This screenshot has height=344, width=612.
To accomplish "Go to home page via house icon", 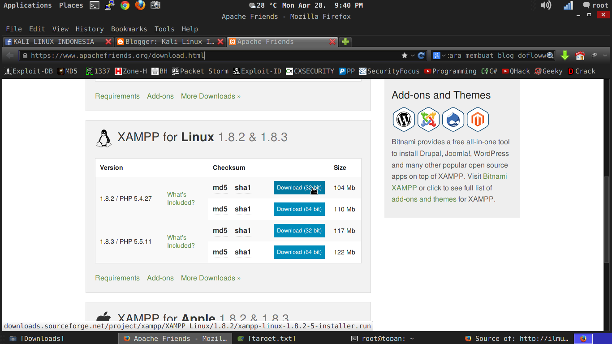I will 580,56.
